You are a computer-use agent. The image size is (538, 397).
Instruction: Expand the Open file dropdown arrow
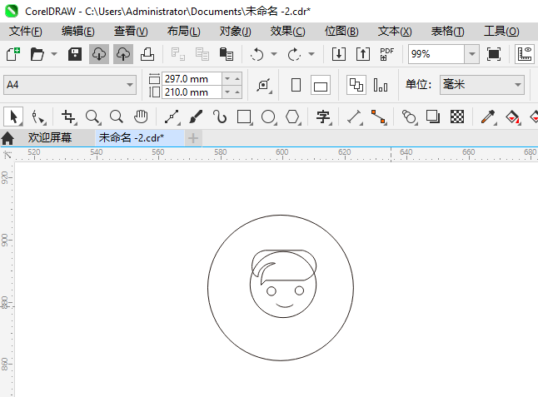pyautogui.click(x=54, y=54)
